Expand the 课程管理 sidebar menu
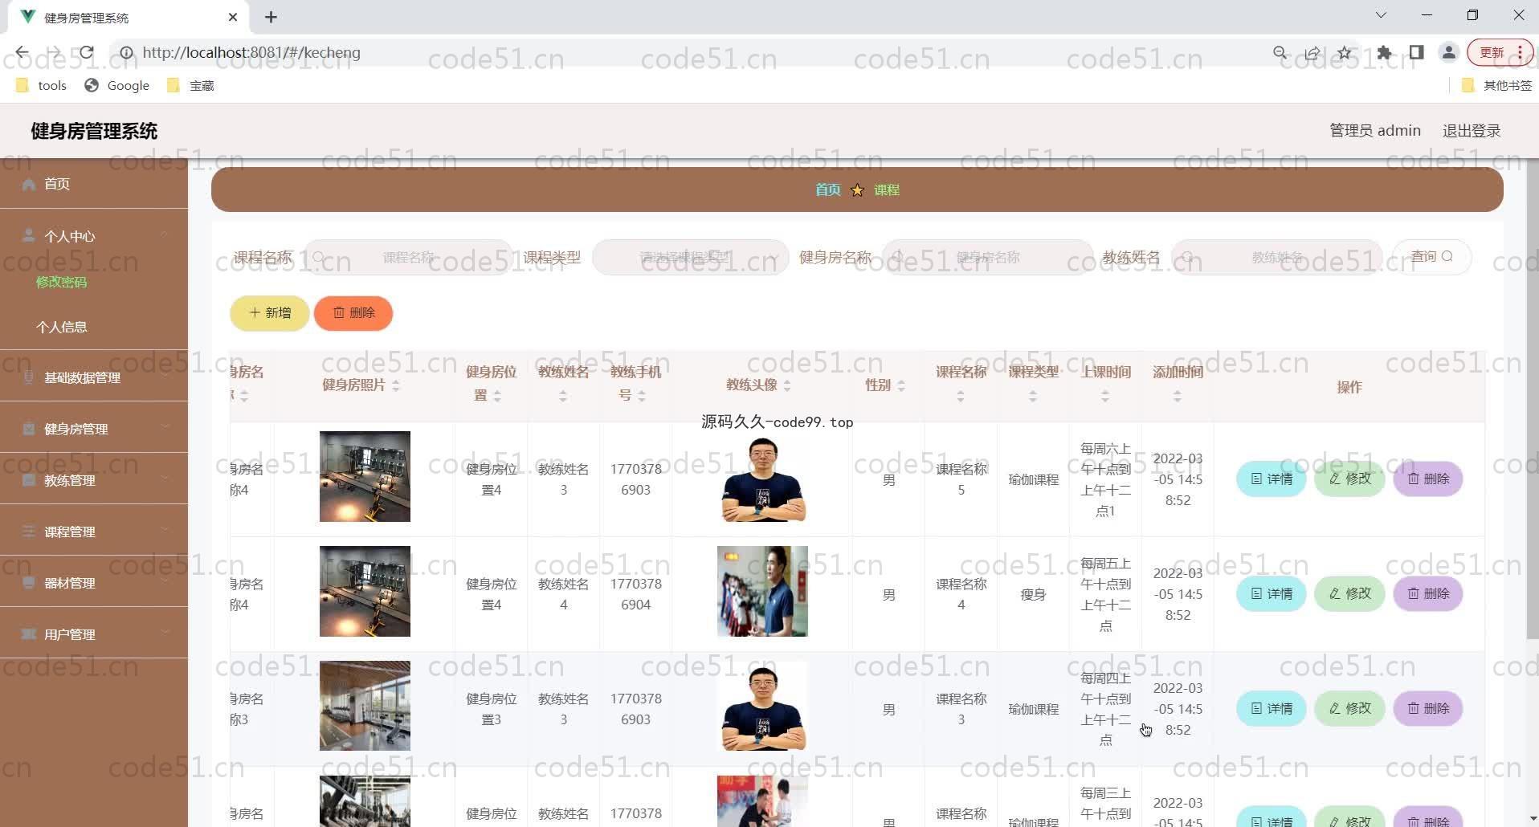The width and height of the screenshot is (1539, 827). pos(94,531)
